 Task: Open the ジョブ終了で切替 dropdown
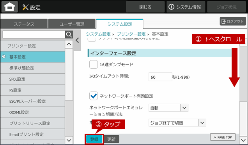177,123
